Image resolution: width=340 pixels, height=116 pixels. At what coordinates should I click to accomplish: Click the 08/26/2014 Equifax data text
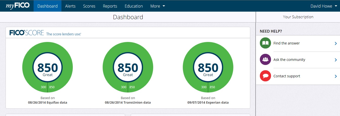[48, 103]
